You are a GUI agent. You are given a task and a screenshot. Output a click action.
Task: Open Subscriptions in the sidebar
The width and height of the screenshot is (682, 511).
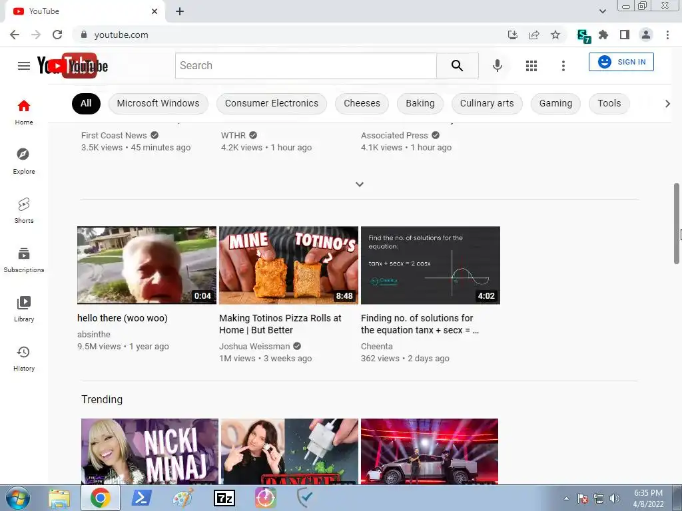click(x=24, y=259)
